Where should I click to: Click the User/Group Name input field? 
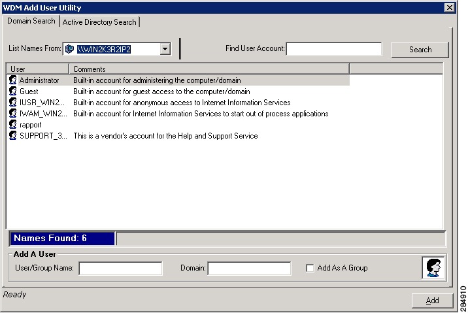120,269
